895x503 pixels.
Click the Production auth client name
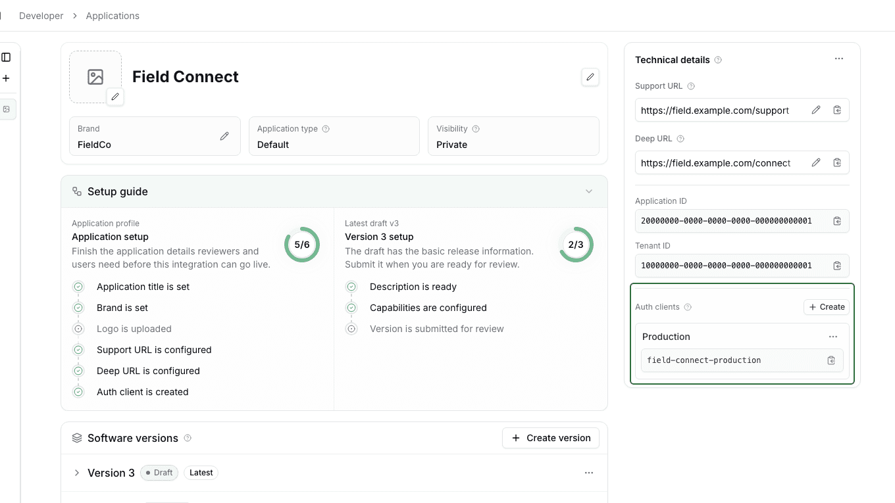tap(666, 337)
